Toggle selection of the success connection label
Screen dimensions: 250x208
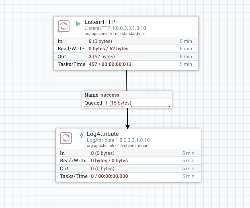(127, 99)
